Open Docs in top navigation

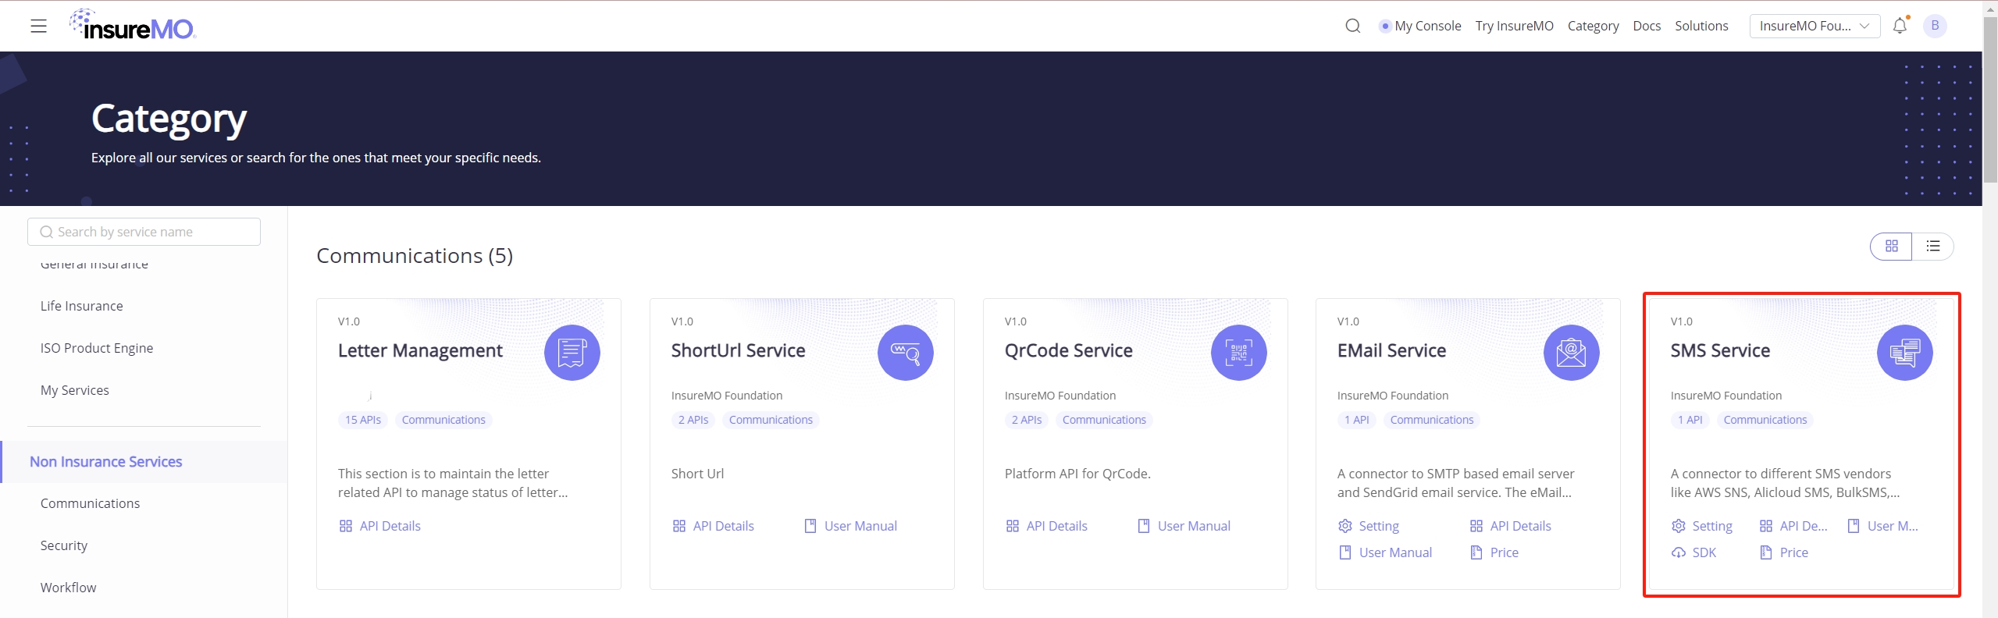click(1647, 26)
